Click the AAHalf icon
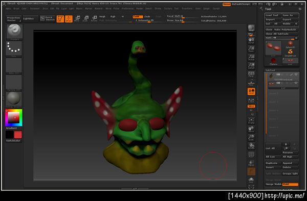 pos(251,66)
